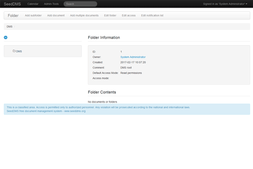Choose Add multiple documents

pyautogui.click(x=84, y=15)
